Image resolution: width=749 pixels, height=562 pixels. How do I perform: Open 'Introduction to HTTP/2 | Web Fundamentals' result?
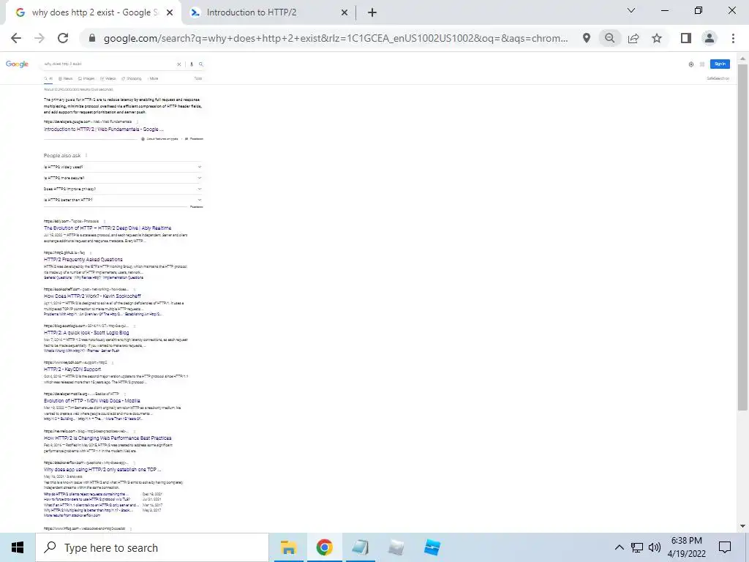104,129
